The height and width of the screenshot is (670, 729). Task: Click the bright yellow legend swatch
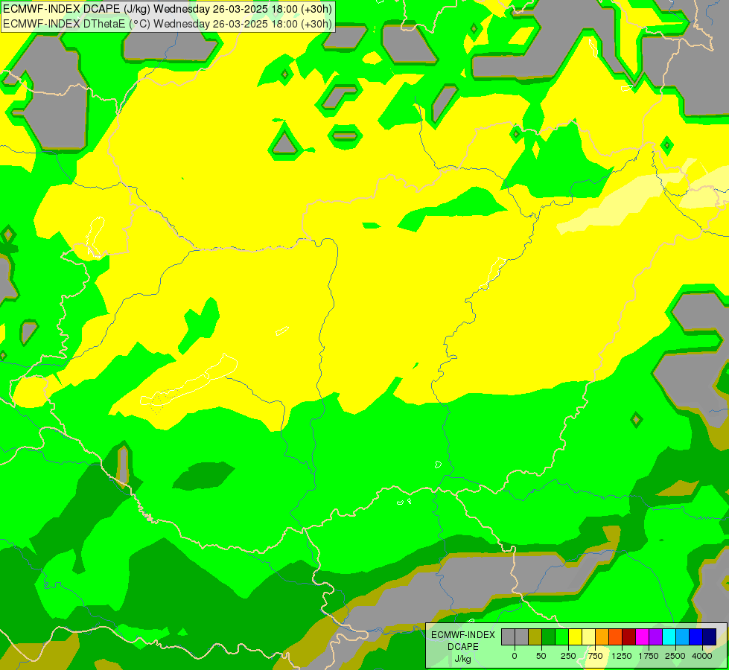click(575, 636)
